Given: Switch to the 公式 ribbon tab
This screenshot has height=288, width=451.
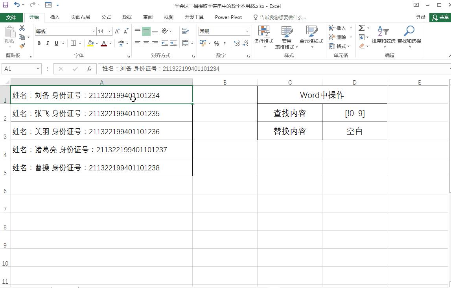Looking at the screenshot, I should [106, 17].
